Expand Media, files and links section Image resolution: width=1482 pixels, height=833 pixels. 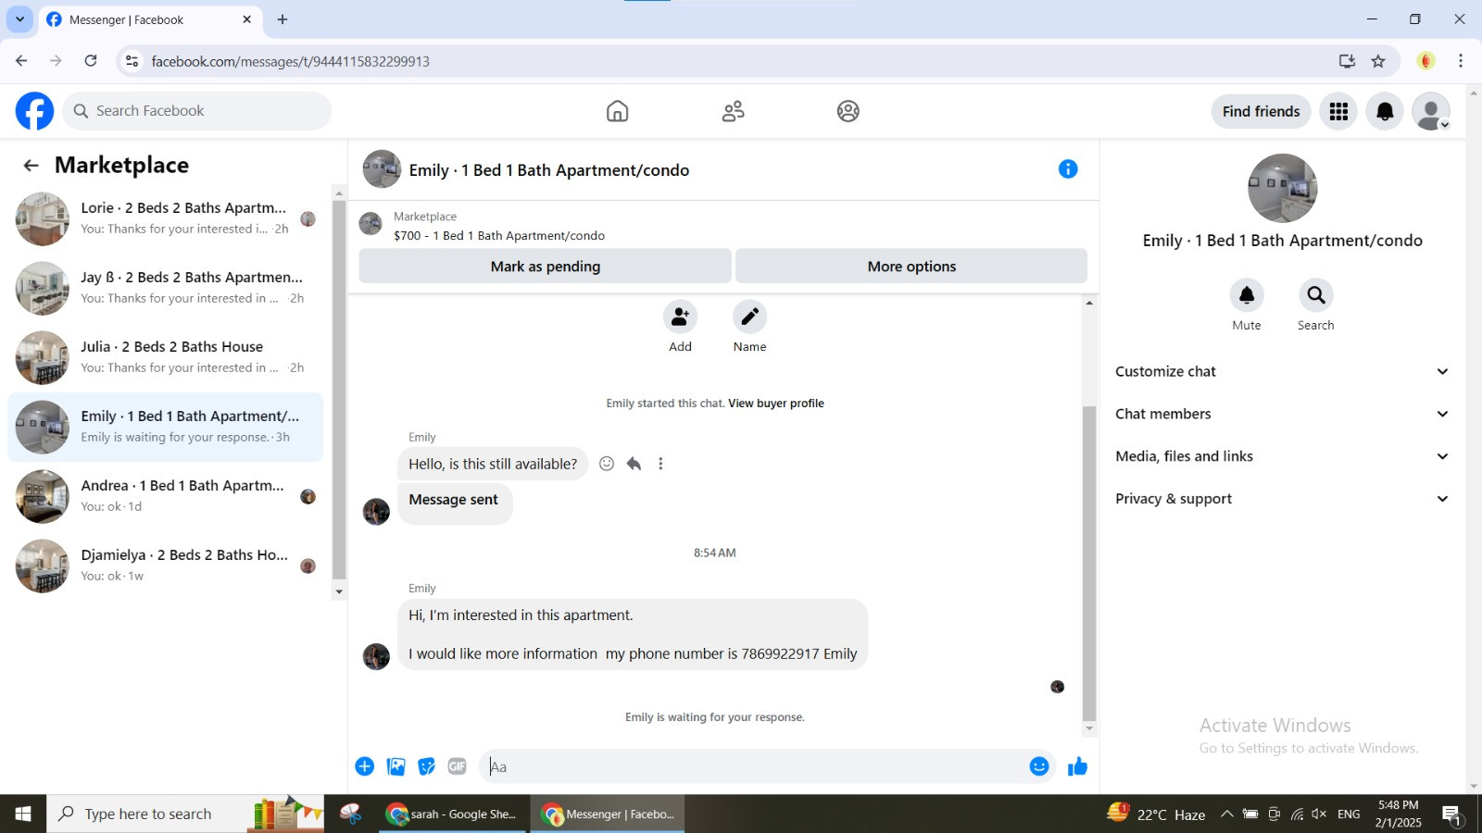pos(1282,456)
